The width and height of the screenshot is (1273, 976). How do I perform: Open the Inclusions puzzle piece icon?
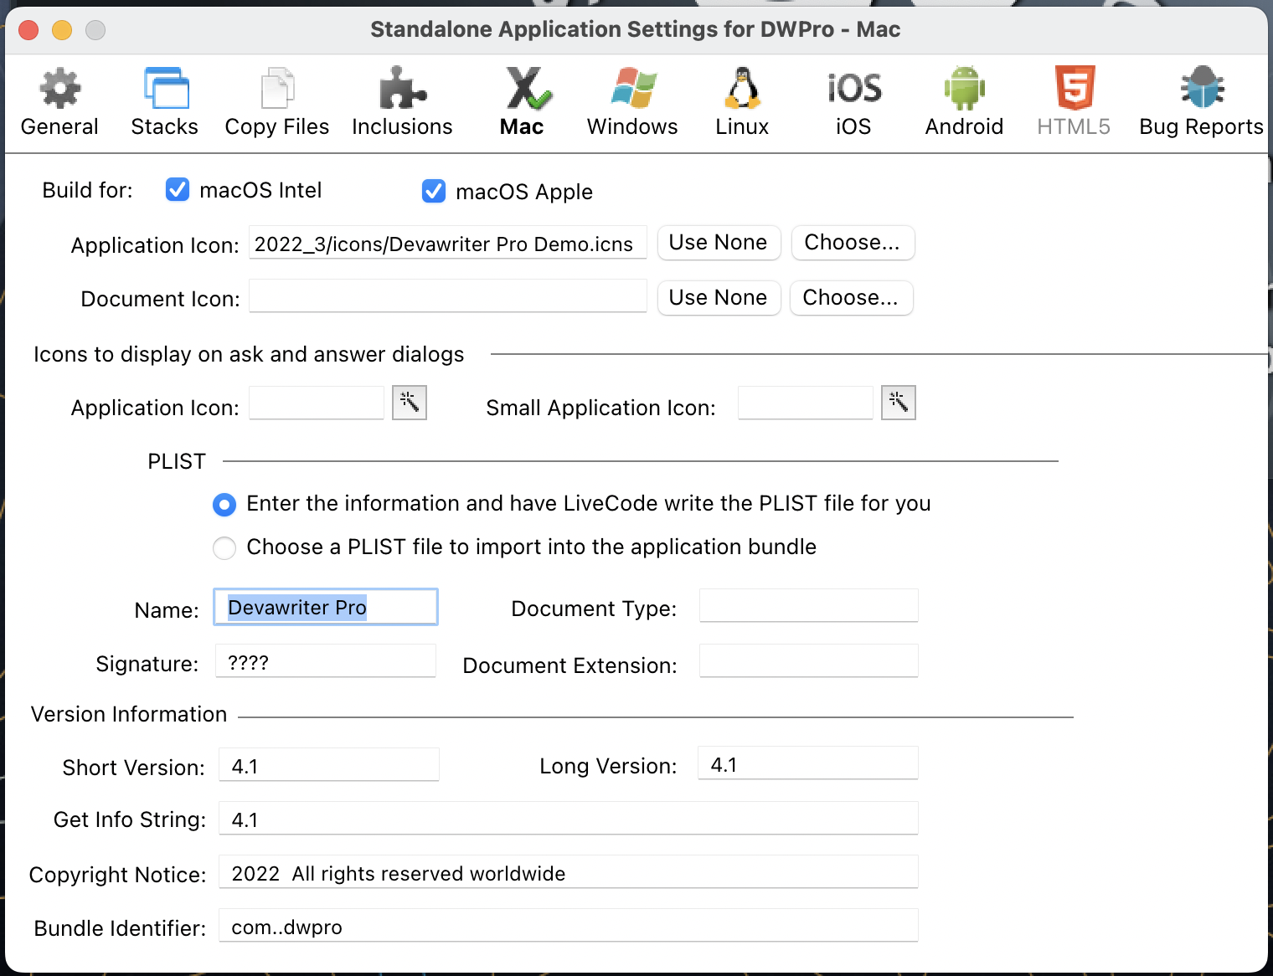coord(403,88)
